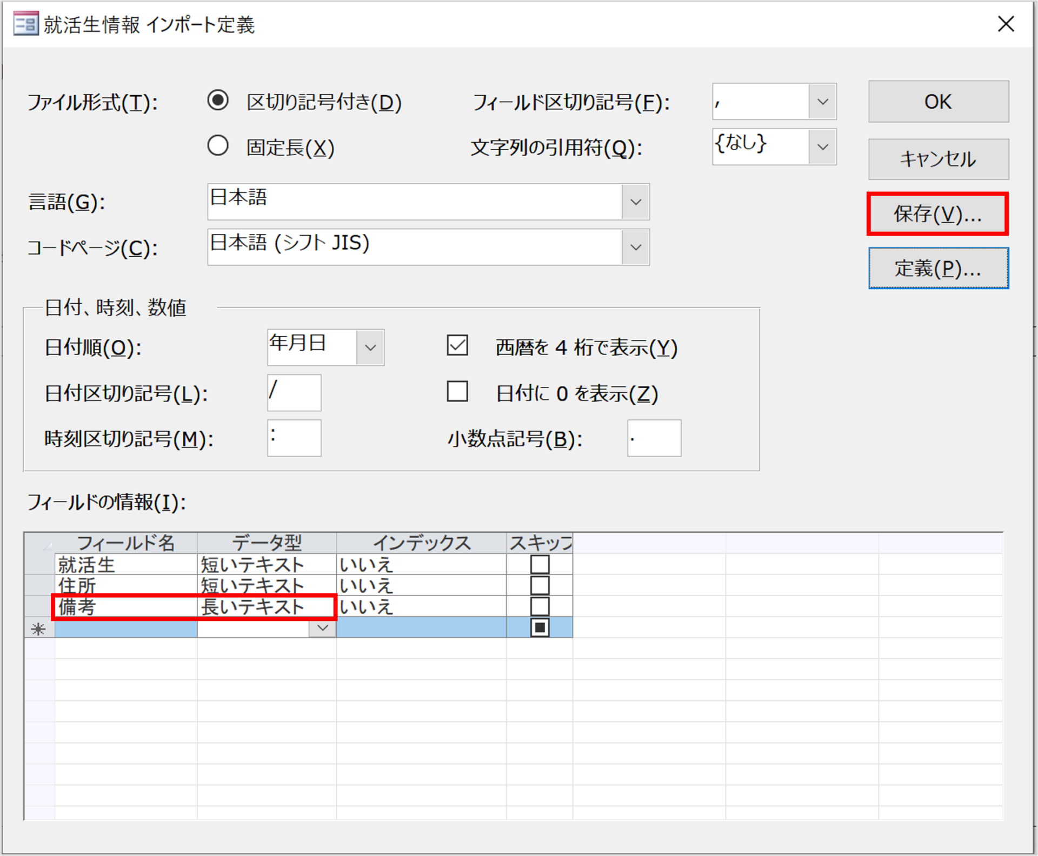The width and height of the screenshot is (1038, 856).
Task: Open the data type dropdown in new row
Action: coord(323,628)
